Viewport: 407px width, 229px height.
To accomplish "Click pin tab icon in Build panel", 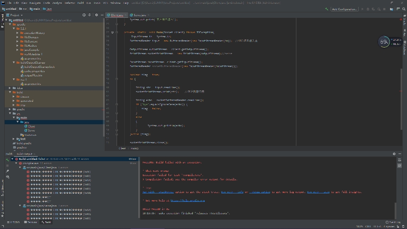I will pyautogui.click(x=7, y=171).
